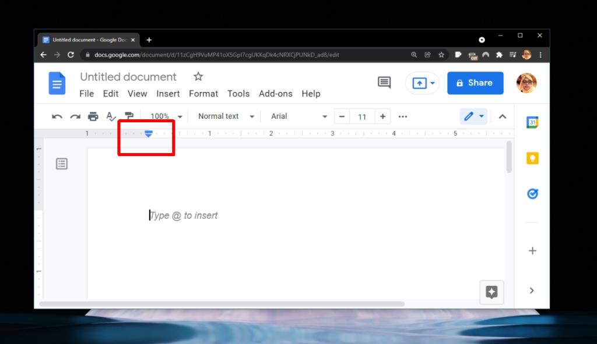Undo the last action
The height and width of the screenshot is (344, 597).
pyautogui.click(x=57, y=116)
